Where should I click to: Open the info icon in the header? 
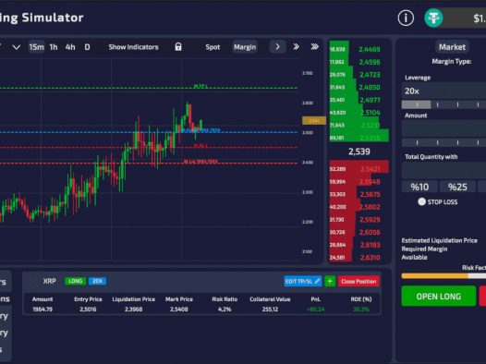pyautogui.click(x=406, y=18)
